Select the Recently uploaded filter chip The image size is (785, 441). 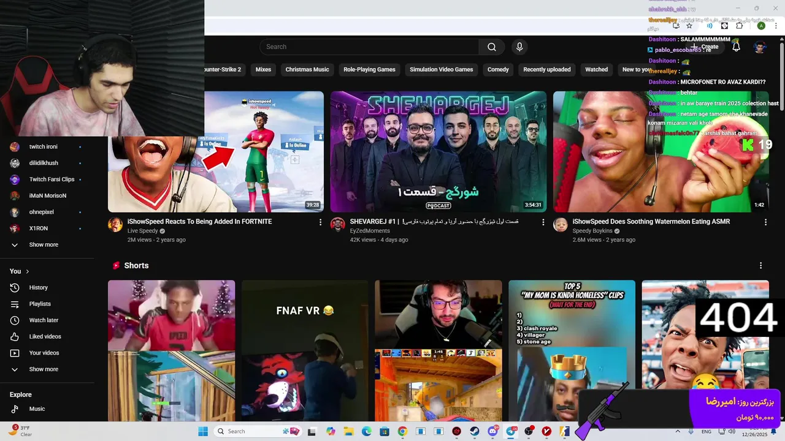pos(547,70)
